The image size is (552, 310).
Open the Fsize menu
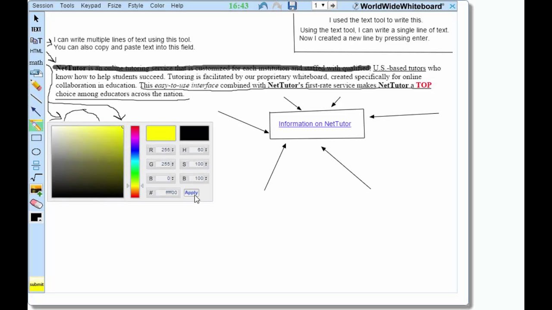(x=114, y=6)
